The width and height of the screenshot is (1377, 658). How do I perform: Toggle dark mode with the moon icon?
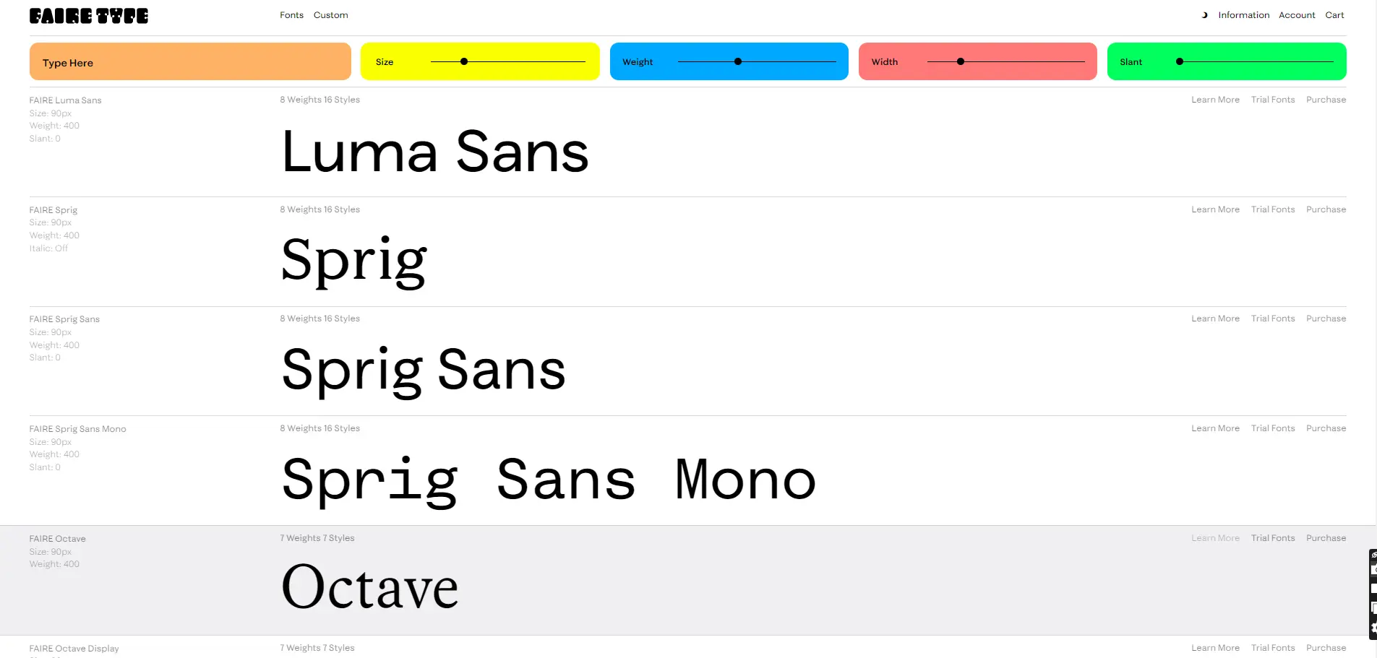click(1204, 15)
